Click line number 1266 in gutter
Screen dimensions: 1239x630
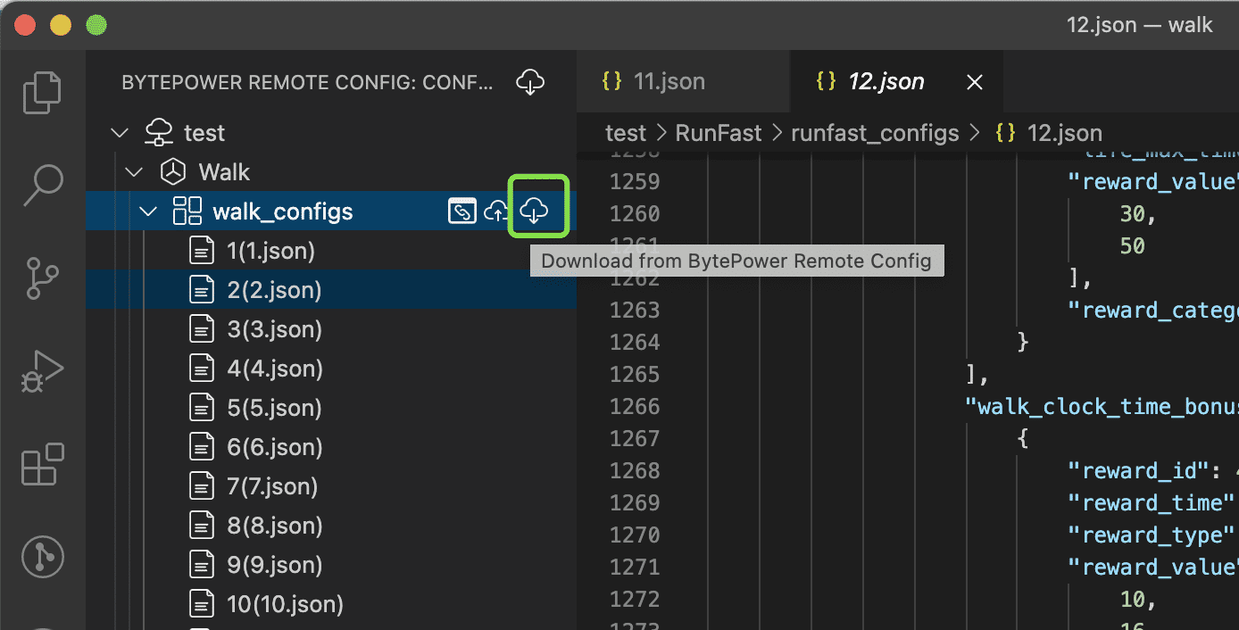point(635,406)
